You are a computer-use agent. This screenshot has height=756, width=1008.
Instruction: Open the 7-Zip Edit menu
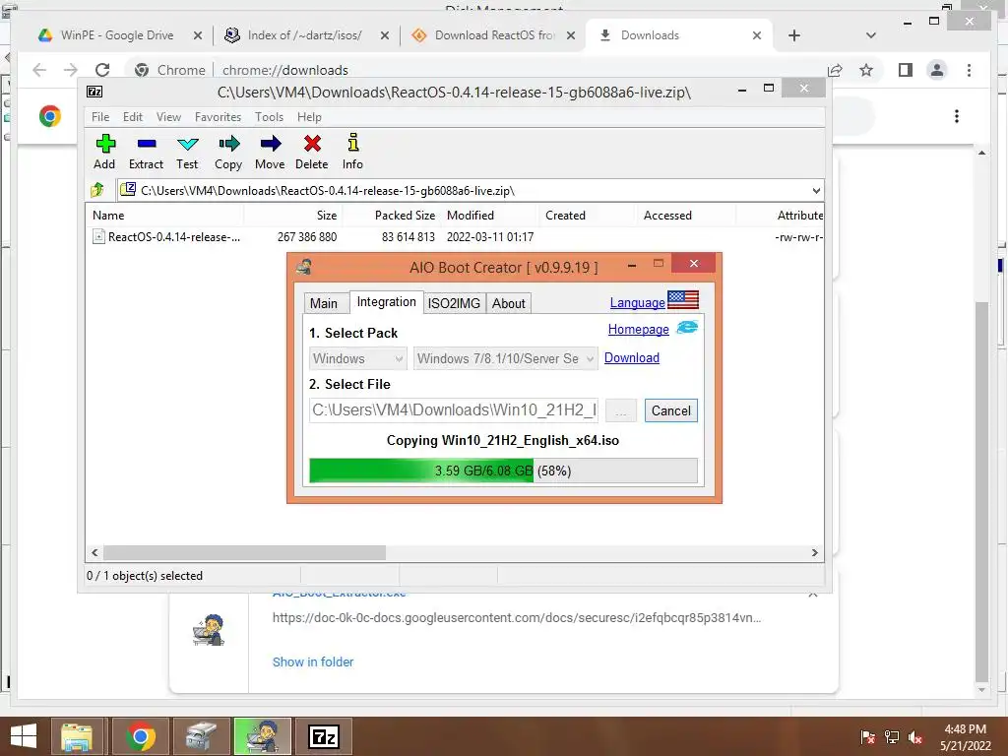pos(133,117)
